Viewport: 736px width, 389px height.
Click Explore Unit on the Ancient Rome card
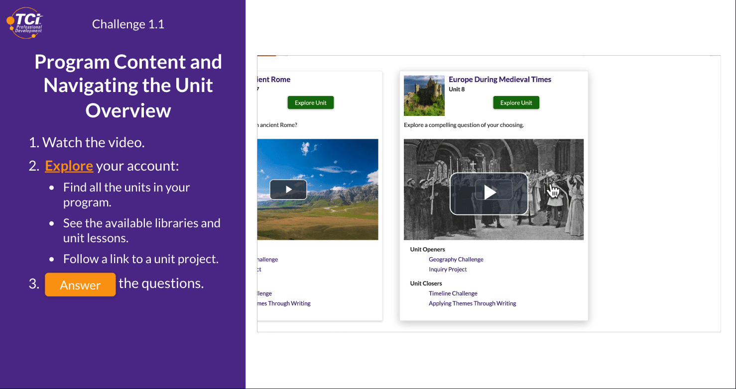click(310, 103)
